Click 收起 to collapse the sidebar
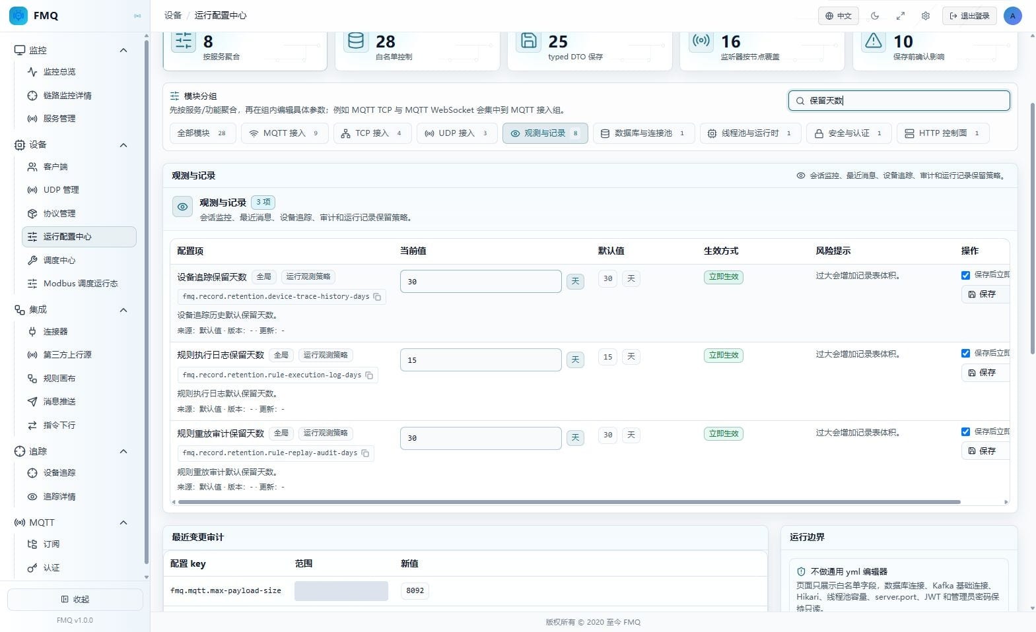1036x632 pixels. tap(75, 600)
